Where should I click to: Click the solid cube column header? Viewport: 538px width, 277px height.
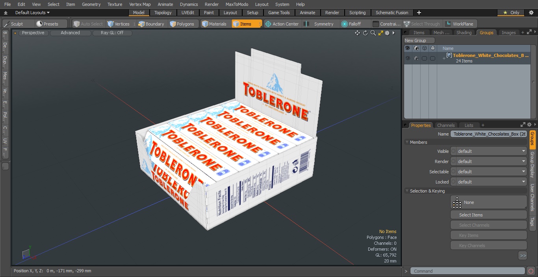tap(433, 48)
